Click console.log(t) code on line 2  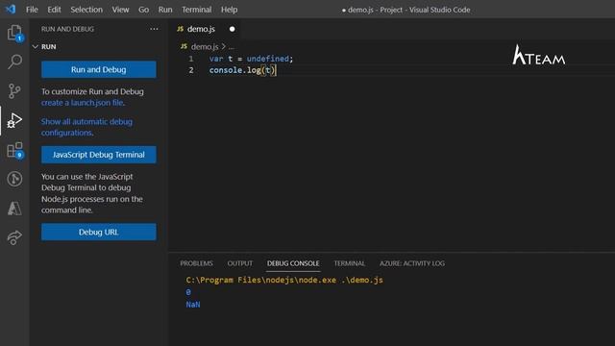[x=242, y=70]
